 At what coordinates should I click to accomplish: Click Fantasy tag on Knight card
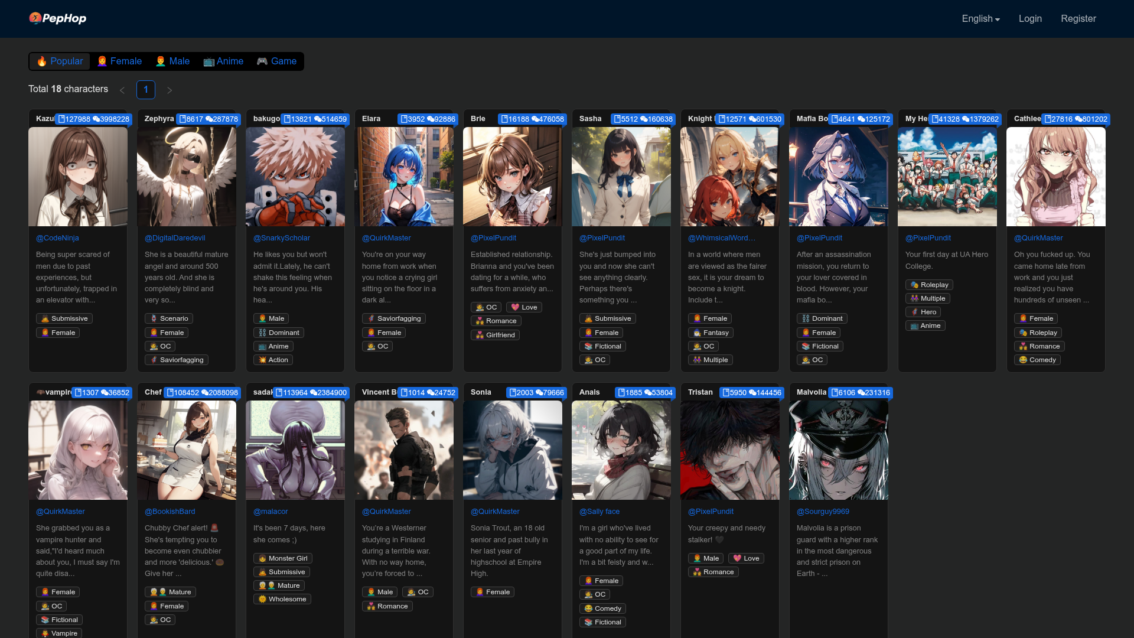[711, 333]
